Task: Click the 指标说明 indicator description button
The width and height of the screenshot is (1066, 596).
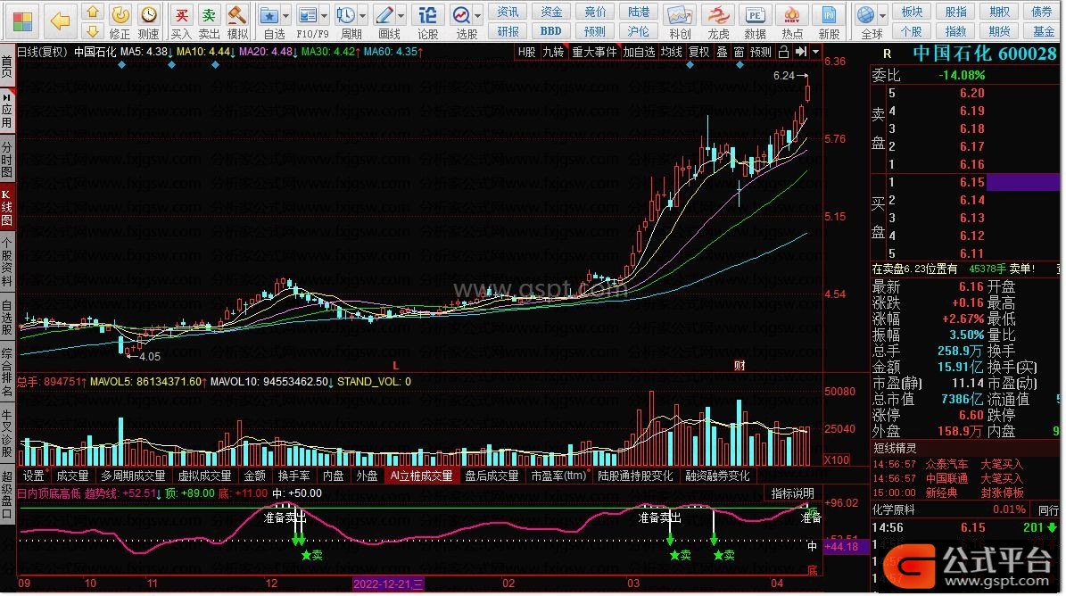Action: pos(793,493)
